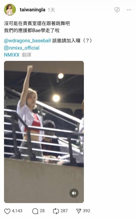Click the circular edit icon near the top right
136x219 pixels.
[x=117, y=10]
